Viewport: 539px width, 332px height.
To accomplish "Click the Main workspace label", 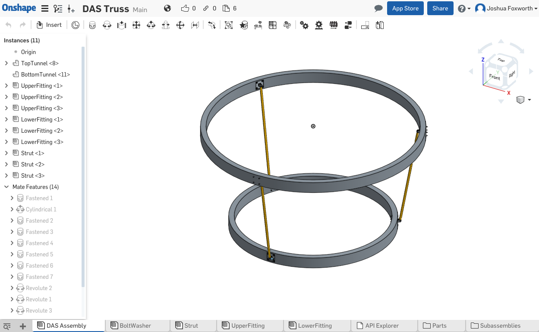I will point(140,10).
